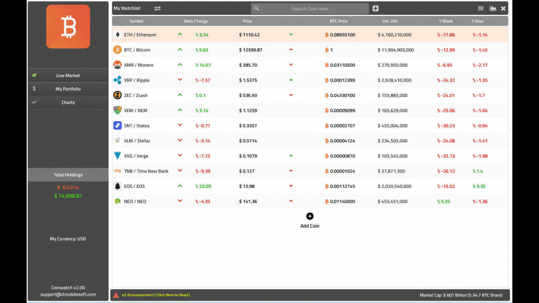
Task: Select TNB / Time New Bank row name
Action: (x=146, y=171)
